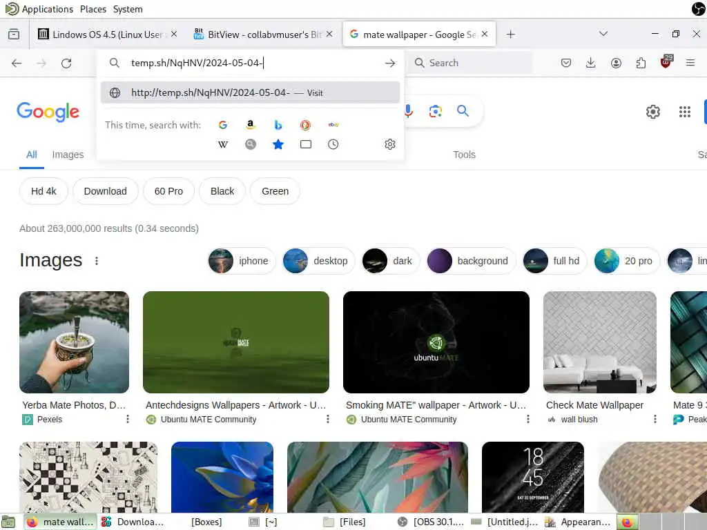The image size is (707, 530).
Task: Search this time with Wikipedia icon
Action: coord(223,145)
